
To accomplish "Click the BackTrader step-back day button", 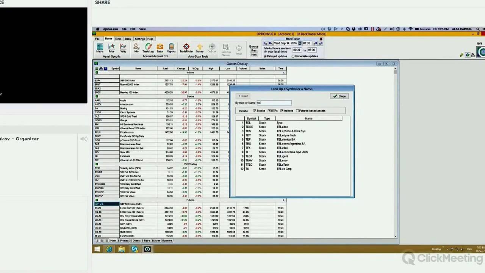I will 265,44.
